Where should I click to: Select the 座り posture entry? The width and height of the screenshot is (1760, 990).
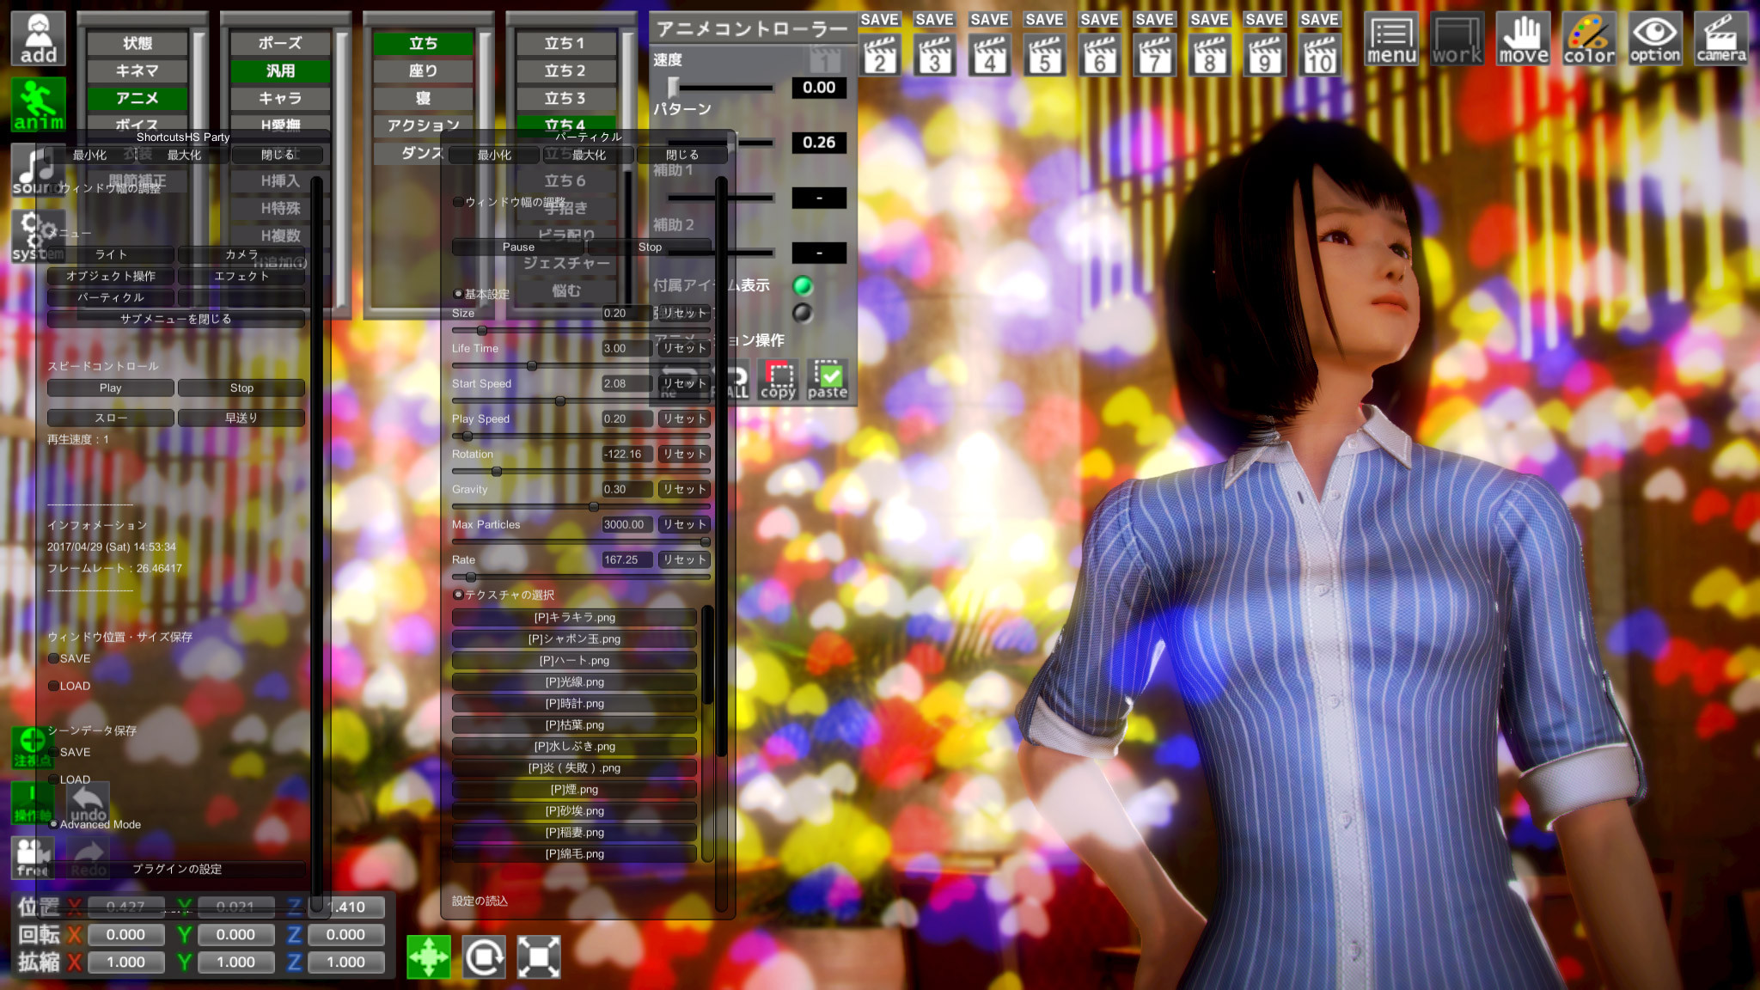click(x=423, y=70)
